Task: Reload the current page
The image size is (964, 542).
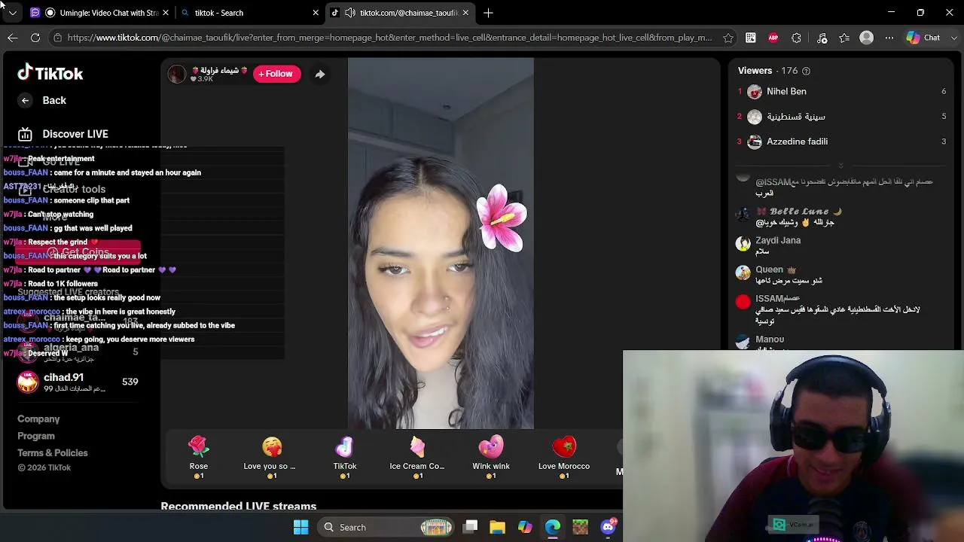Action: coord(35,38)
